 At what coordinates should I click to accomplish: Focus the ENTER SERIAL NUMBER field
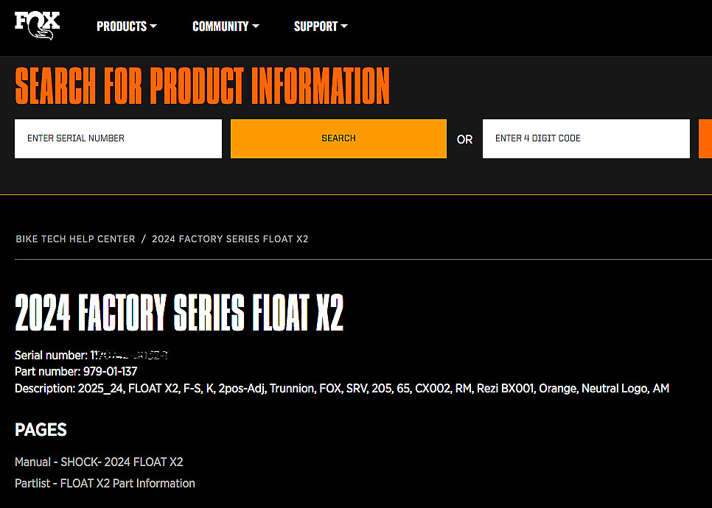point(118,139)
